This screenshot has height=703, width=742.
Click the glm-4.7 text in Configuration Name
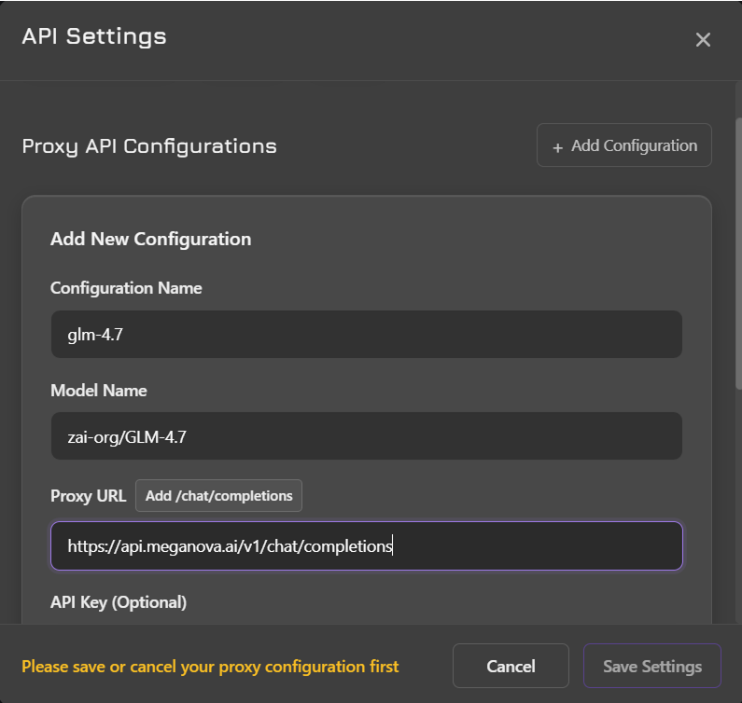pyautogui.click(x=95, y=334)
